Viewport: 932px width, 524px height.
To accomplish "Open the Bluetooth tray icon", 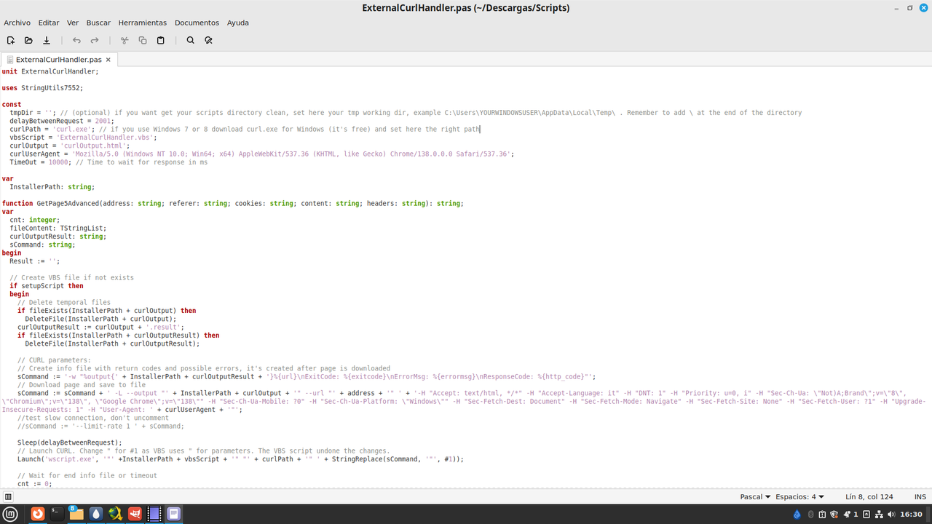I will click(x=810, y=515).
